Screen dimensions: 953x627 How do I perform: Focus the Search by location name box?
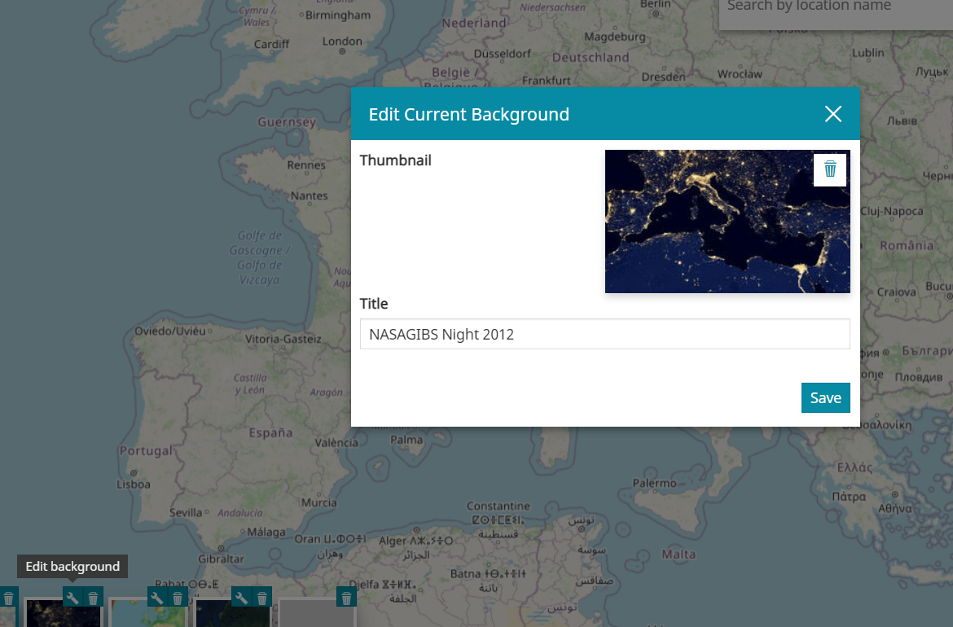coord(834,7)
